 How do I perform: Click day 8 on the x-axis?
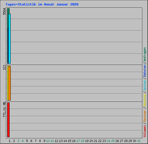tap(40, 141)
